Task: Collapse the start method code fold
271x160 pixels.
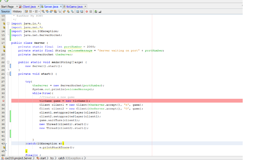Action: [8, 74]
